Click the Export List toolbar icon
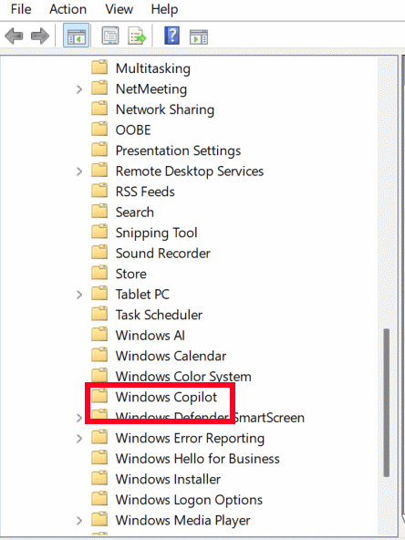This screenshot has height=540, width=405. 137,36
